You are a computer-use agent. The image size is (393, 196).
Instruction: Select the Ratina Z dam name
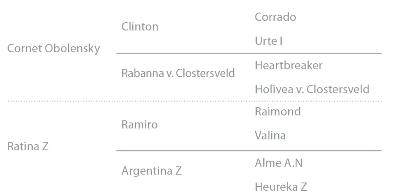pos(28,147)
